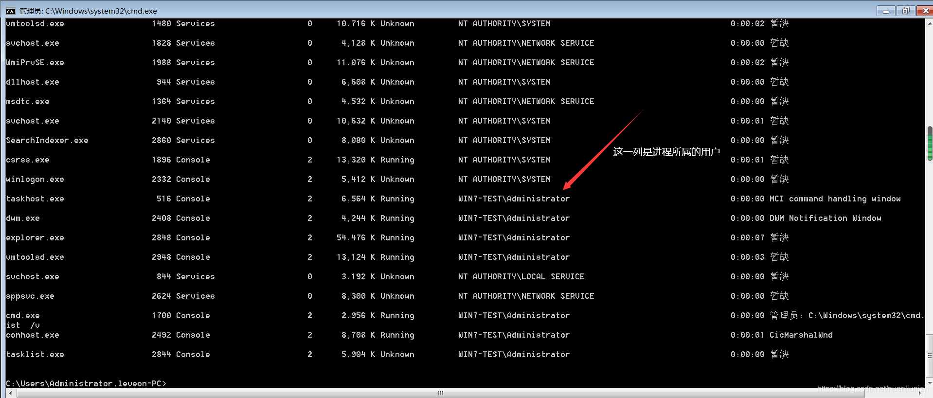
Task: Minimize the cmd.exe window
Action: [886, 11]
